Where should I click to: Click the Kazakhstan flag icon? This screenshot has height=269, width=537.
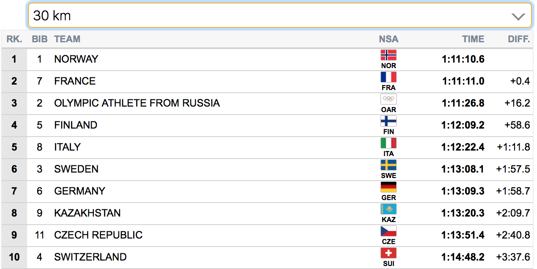pos(388,209)
